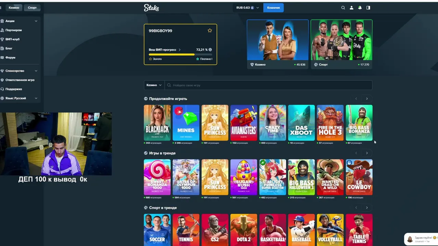Open the Gates of Olympus 1000 thumbnail
The height and width of the screenshot is (246, 438).
click(x=186, y=177)
